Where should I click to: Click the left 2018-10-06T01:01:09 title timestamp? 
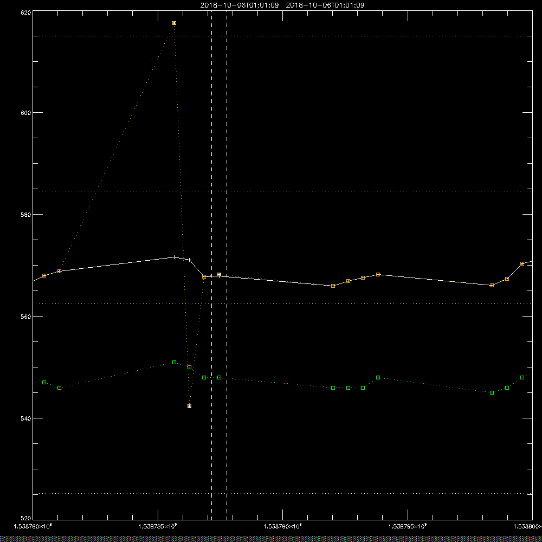click(240, 5)
